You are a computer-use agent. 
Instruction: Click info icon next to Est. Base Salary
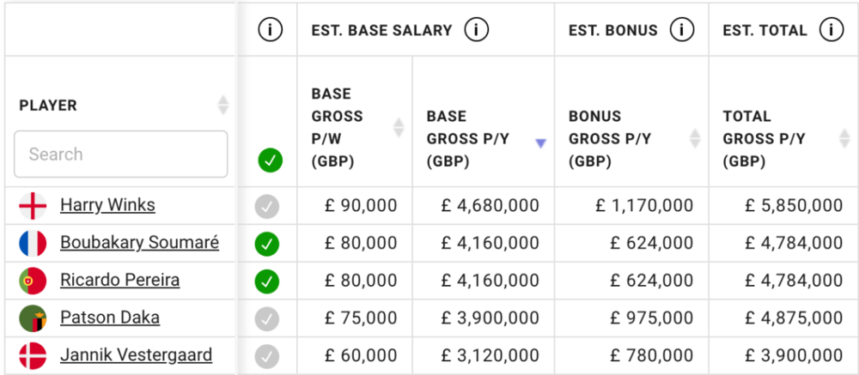point(477,30)
